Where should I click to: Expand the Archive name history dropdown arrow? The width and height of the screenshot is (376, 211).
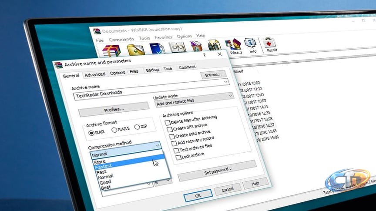[226, 82]
